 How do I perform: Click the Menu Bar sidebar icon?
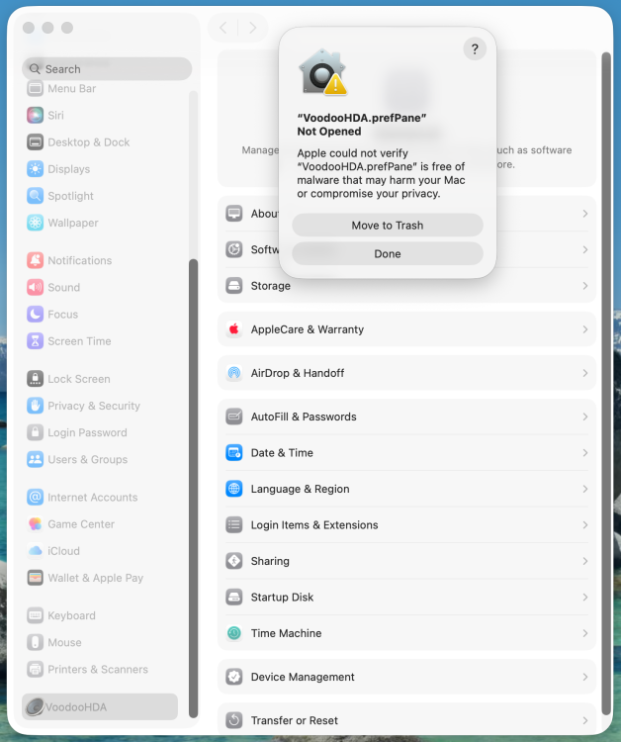[35, 88]
